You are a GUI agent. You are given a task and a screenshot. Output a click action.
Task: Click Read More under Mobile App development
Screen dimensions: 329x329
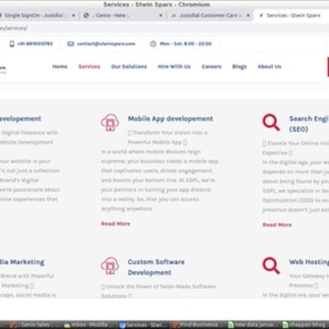click(116, 224)
